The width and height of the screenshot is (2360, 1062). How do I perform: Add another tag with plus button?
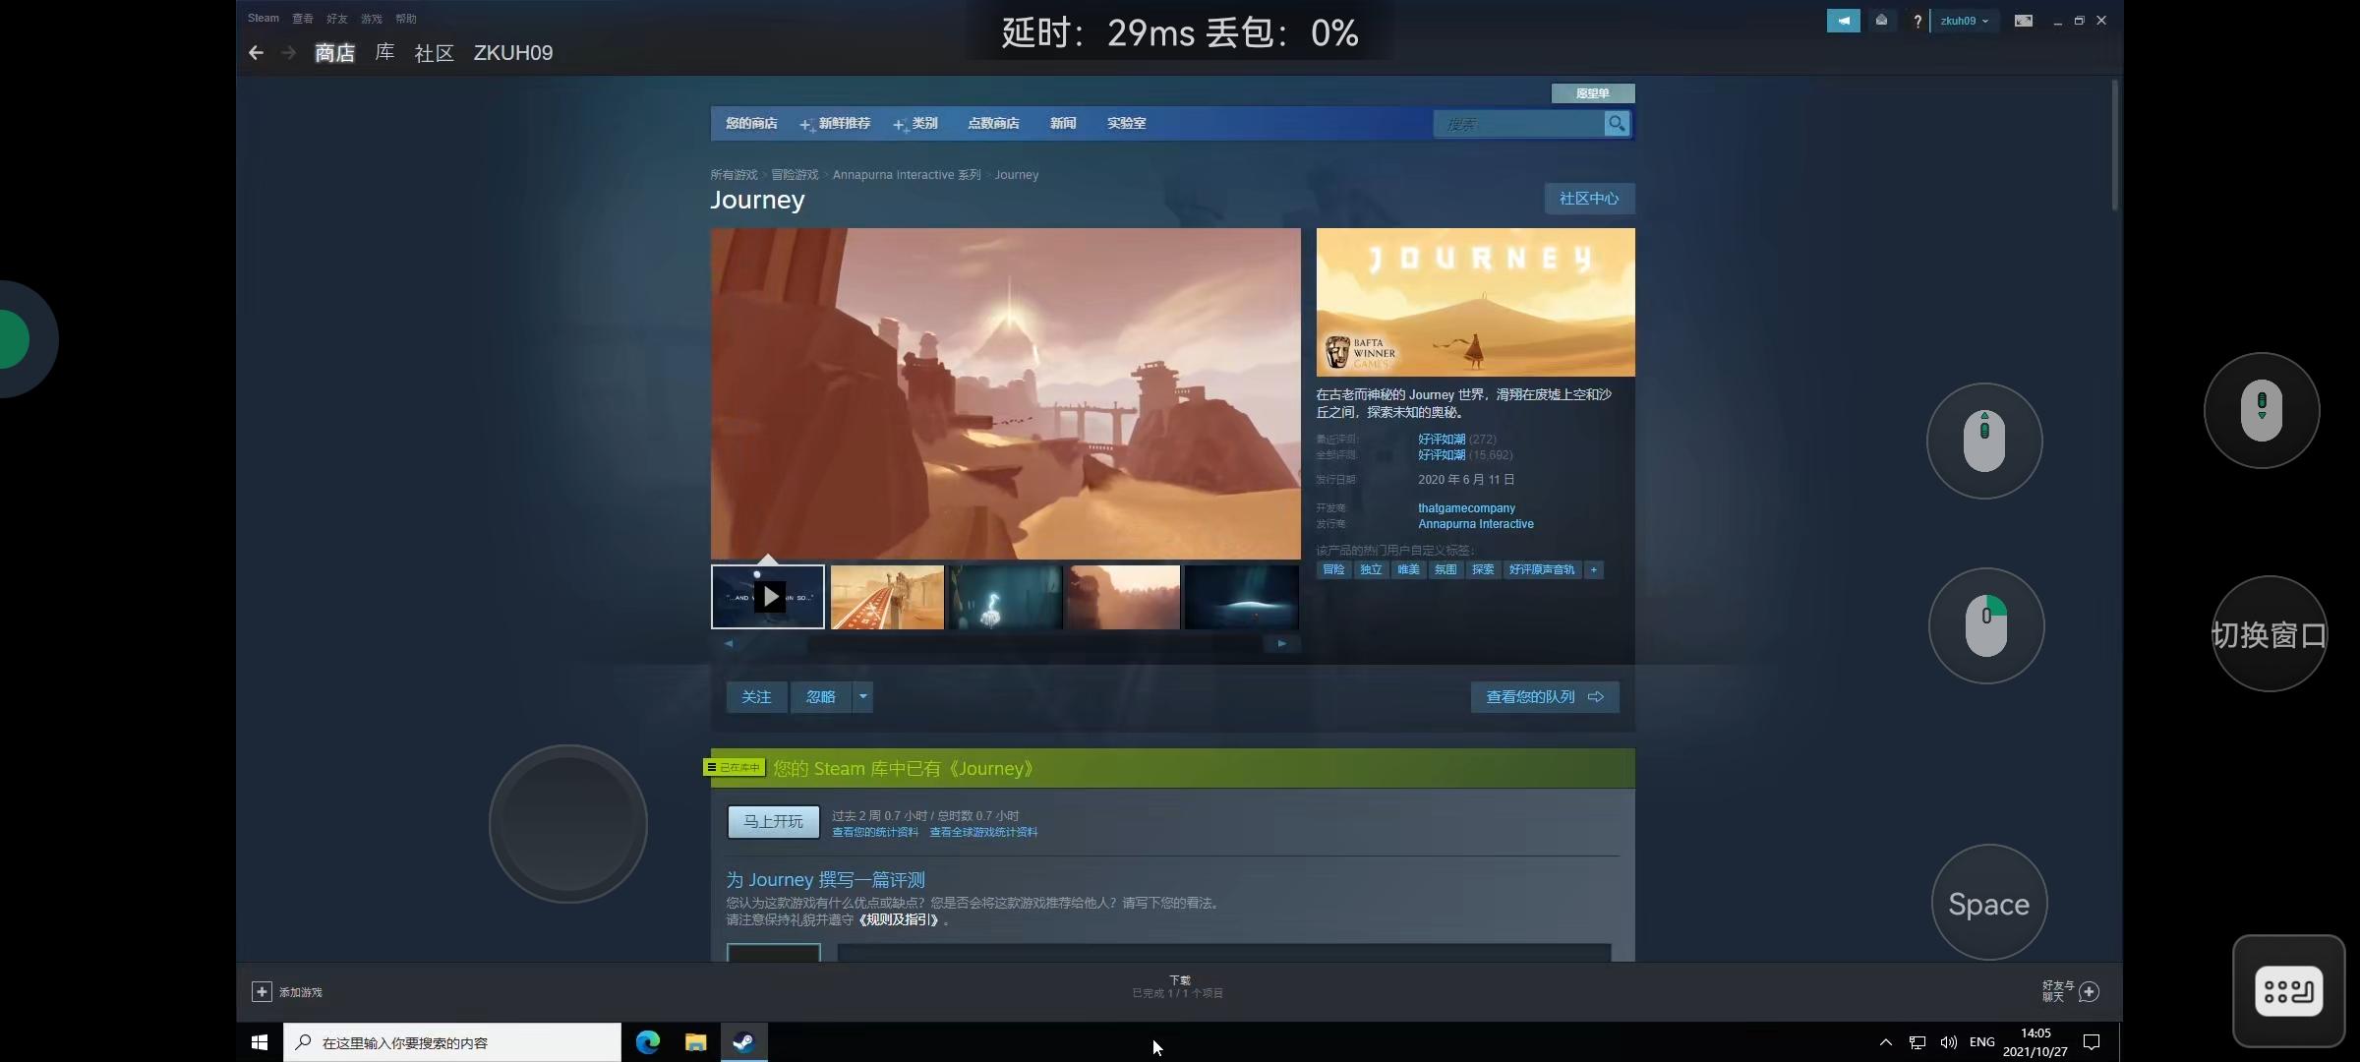click(x=1594, y=570)
